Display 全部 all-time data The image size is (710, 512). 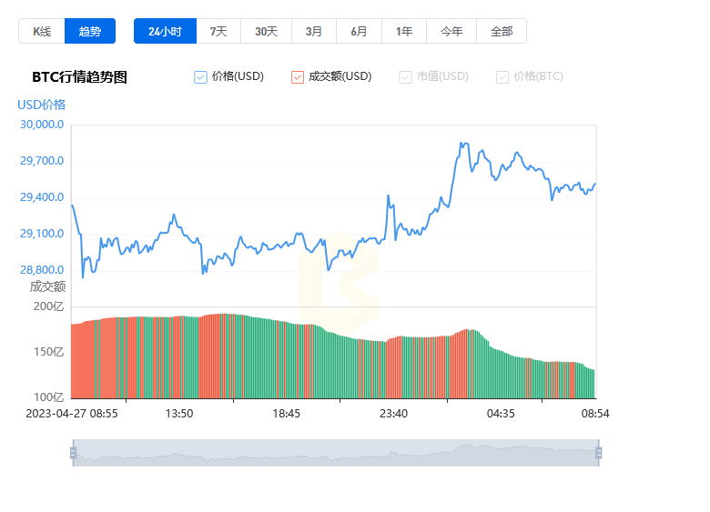pyautogui.click(x=502, y=31)
